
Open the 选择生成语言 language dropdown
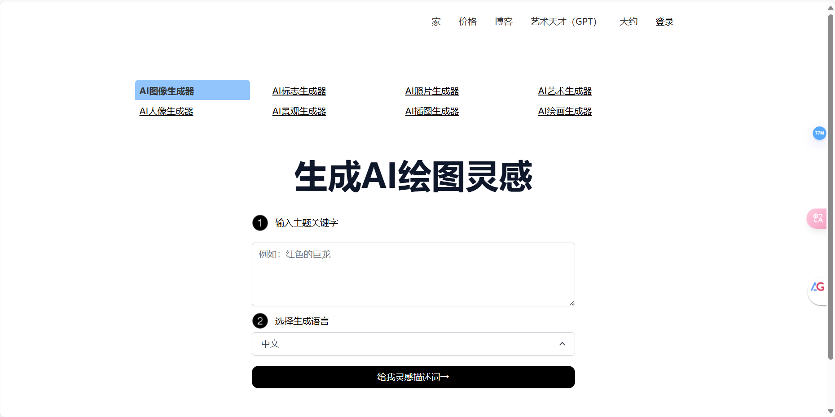[413, 344]
